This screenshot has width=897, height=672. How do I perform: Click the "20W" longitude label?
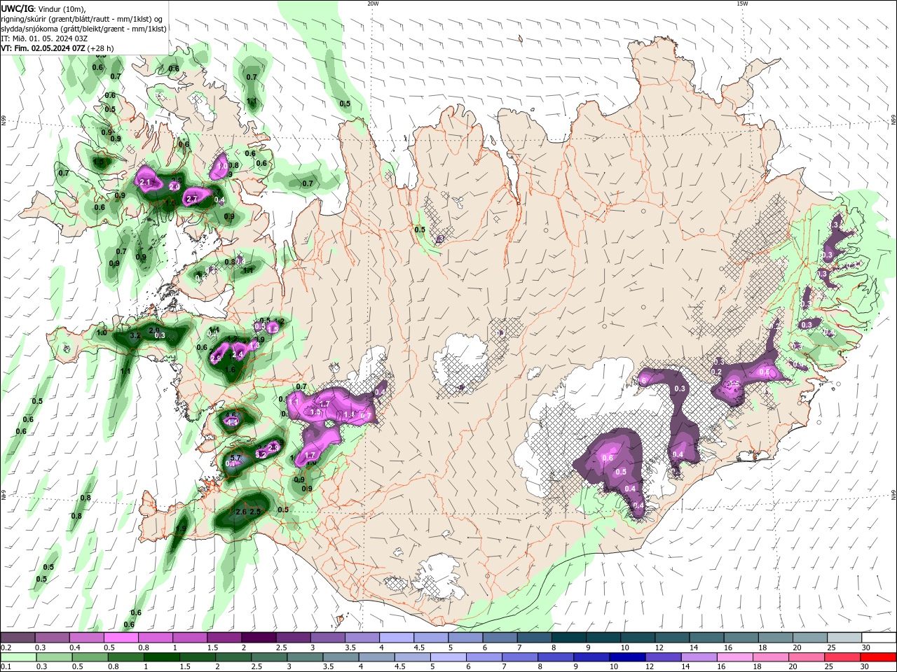(373, 3)
